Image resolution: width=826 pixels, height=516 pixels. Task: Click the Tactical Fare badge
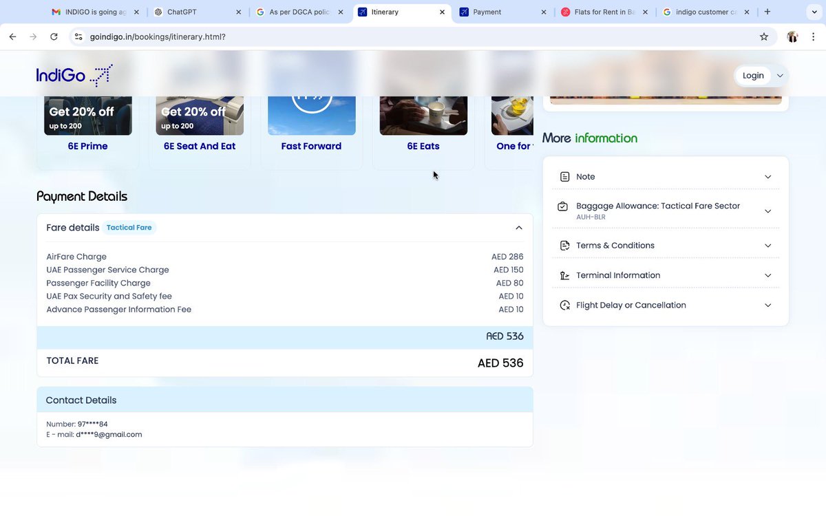(x=129, y=228)
